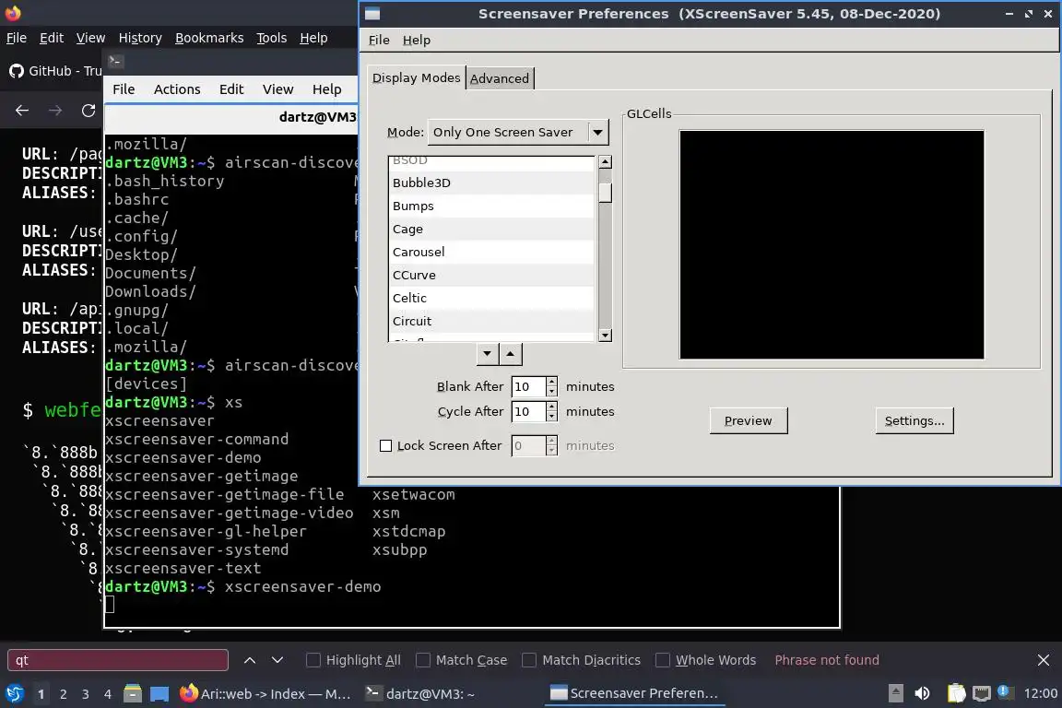Select Cage in the screensaver list
This screenshot has height=708, width=1062.
(491, 229)
